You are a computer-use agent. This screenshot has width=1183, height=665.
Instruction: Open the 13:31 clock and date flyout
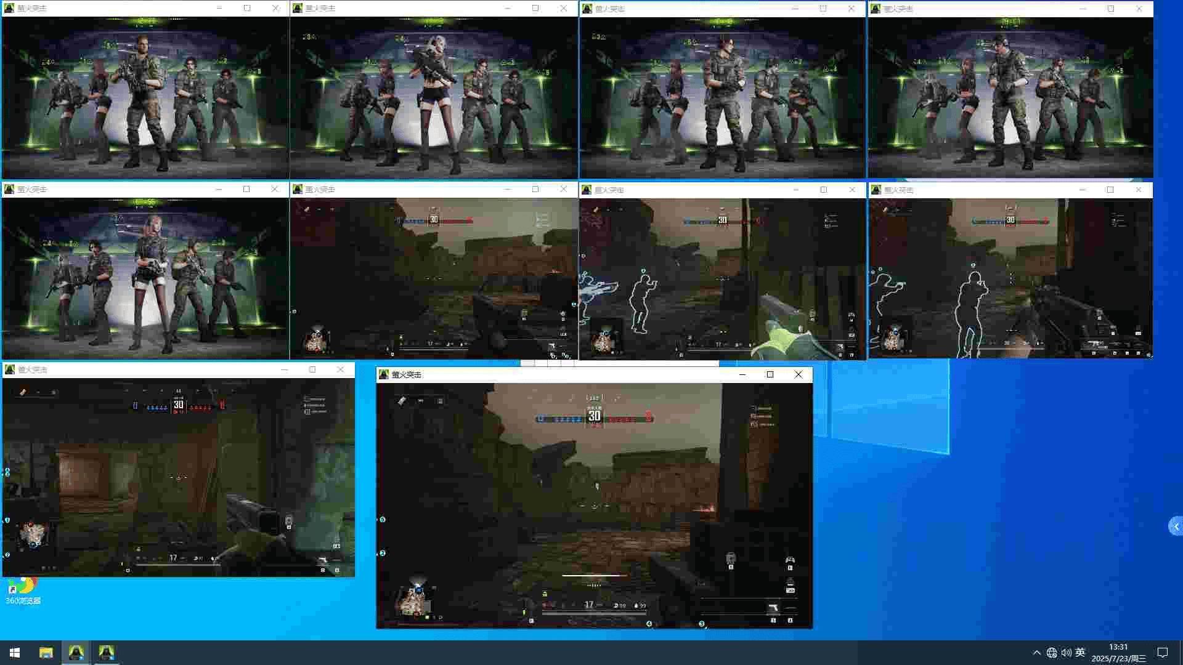coord(1118,653)
